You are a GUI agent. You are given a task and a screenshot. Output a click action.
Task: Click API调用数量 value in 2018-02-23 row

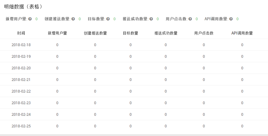(242, 103)
